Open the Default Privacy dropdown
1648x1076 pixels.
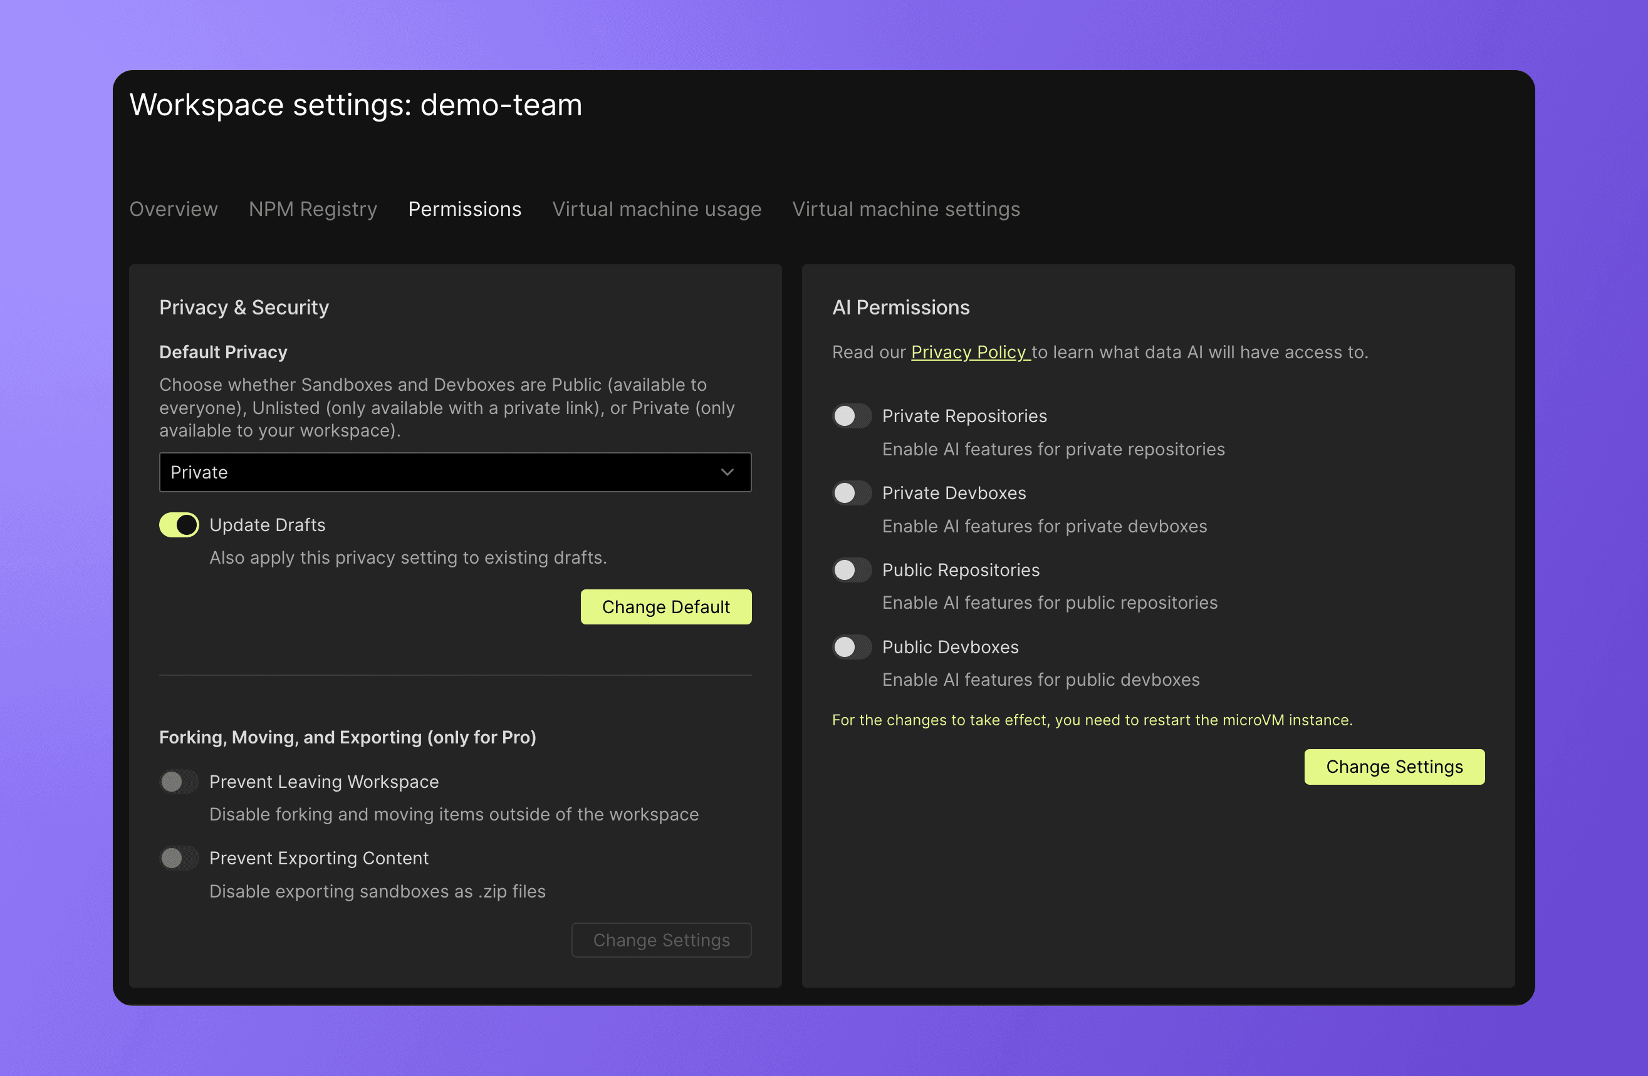pyautogui.click(x=443, y=473)
